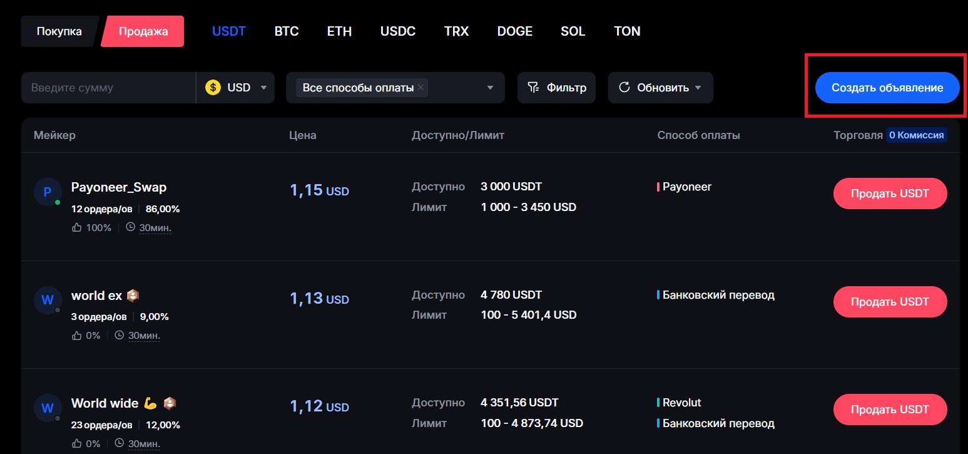The height and width of the screenshot is (454, 968).
Task: Choose BTC coin tab
Action: tap(287, 31)
